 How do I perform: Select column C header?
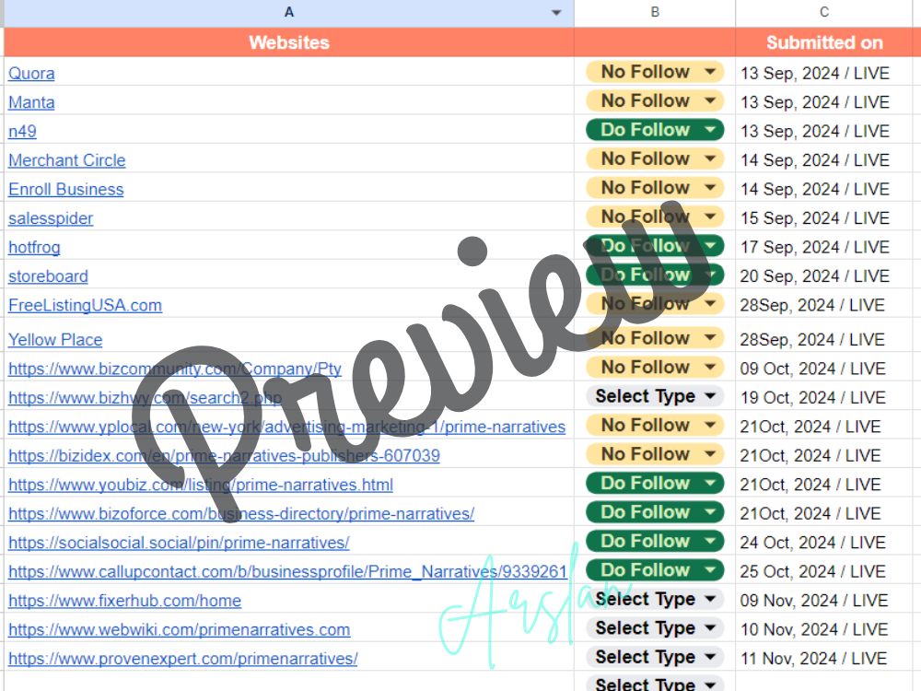(x=824, y=12)
